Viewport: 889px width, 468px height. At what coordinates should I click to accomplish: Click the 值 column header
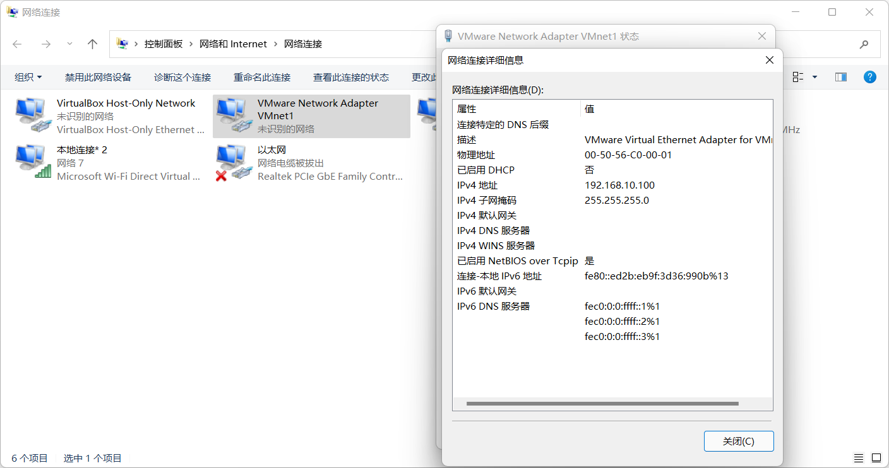[x=676, y=109]
